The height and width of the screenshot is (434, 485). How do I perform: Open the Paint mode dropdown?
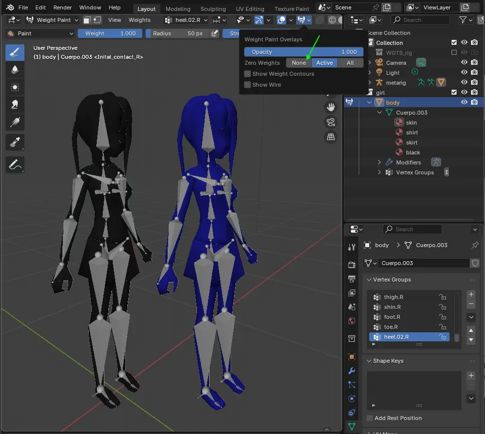pos(40,33)
